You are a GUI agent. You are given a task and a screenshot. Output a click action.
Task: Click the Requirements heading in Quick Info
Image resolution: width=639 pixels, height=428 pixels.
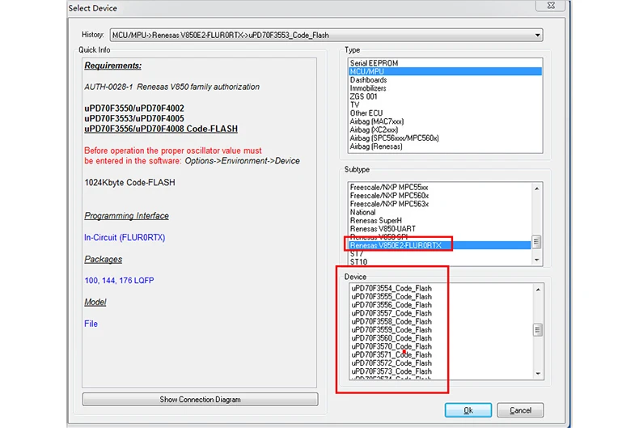coord(113,66)
